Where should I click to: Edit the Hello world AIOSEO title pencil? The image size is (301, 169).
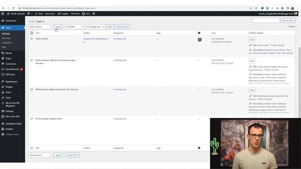click(250, 46)
